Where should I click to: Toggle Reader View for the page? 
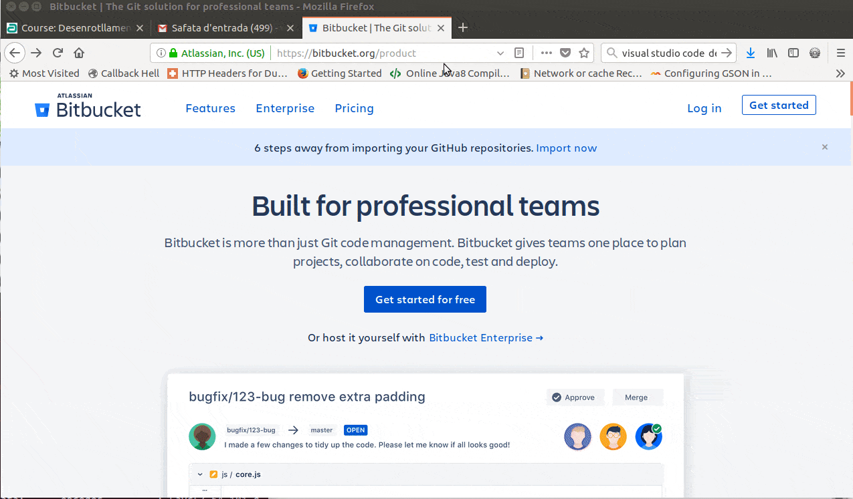pyautogui.click(x=518, y=52)
